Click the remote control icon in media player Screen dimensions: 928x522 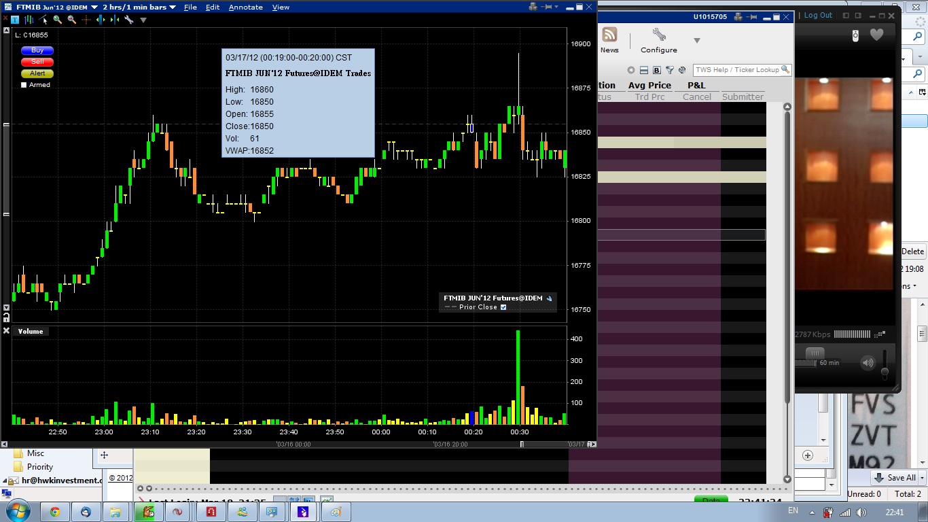click(x=856, y=35)
